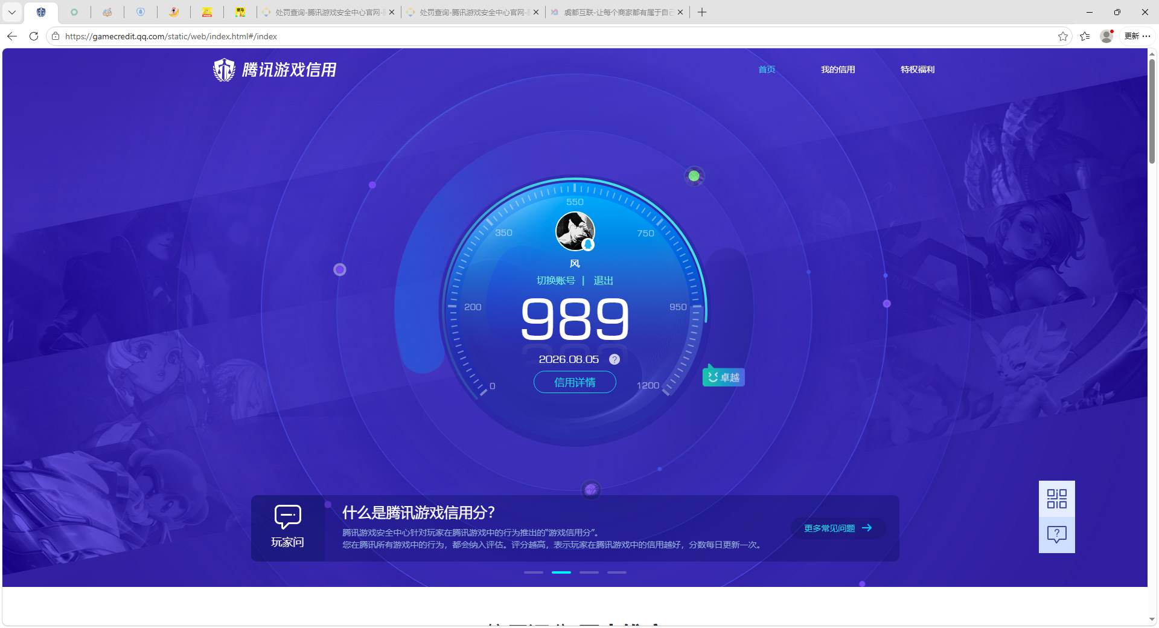Switch to the blue shield favicon tab

coord(141,12)
